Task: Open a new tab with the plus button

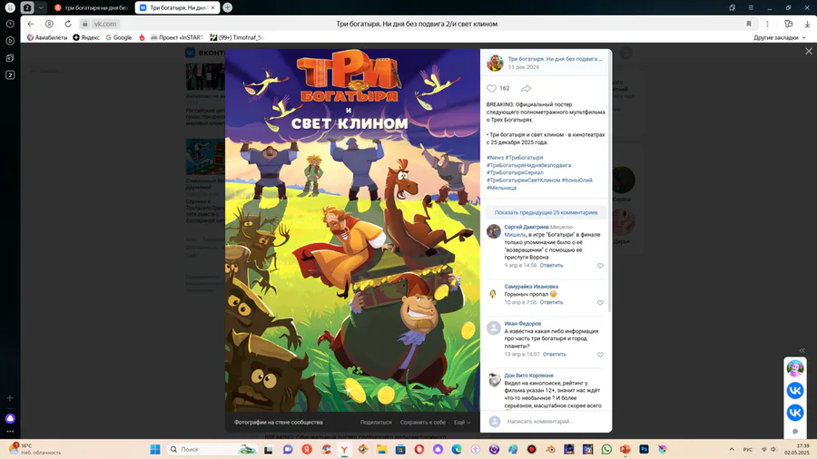Action: coord(227,8)
